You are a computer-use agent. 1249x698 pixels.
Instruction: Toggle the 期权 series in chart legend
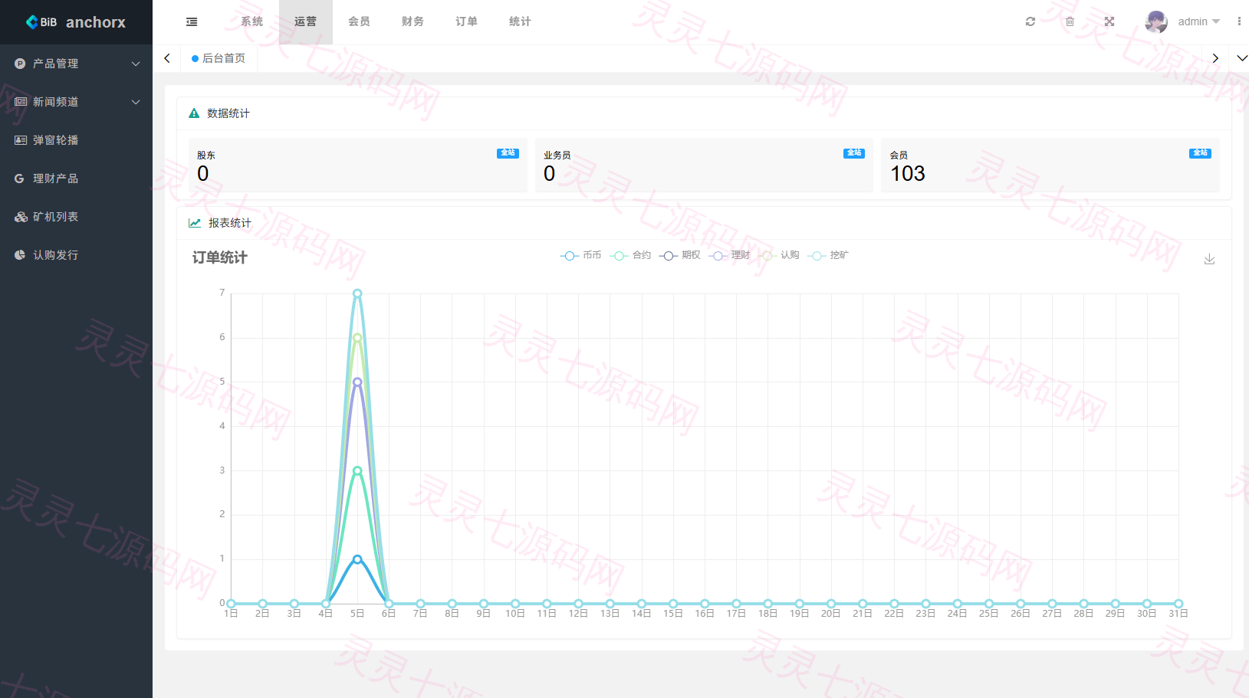(680, 255)
